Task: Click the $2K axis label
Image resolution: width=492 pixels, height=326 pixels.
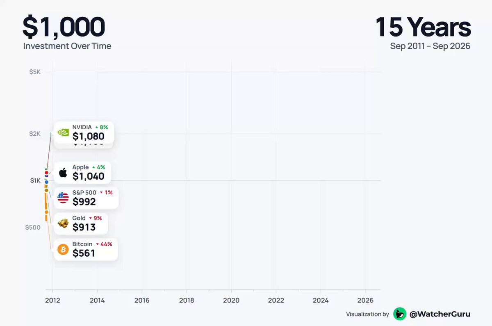Action: [x=35, y=134]
